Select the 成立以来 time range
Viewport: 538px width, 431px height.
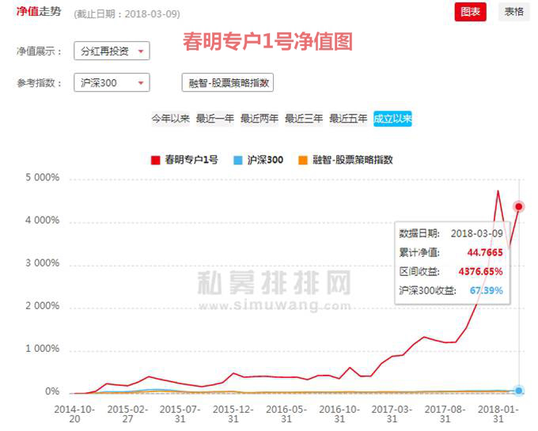(392, 119)
